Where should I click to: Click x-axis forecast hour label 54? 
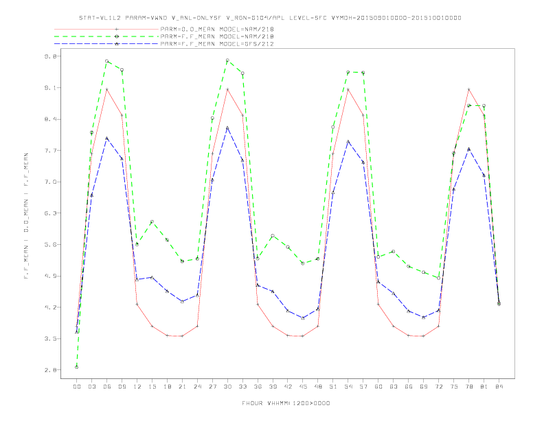point(348,387)
